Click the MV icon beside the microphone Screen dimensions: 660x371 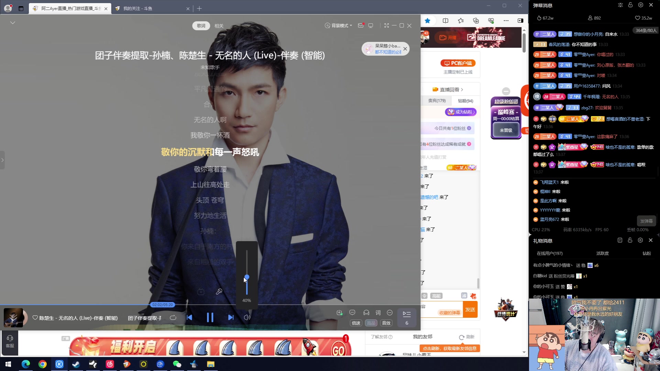tap(201, 292)
